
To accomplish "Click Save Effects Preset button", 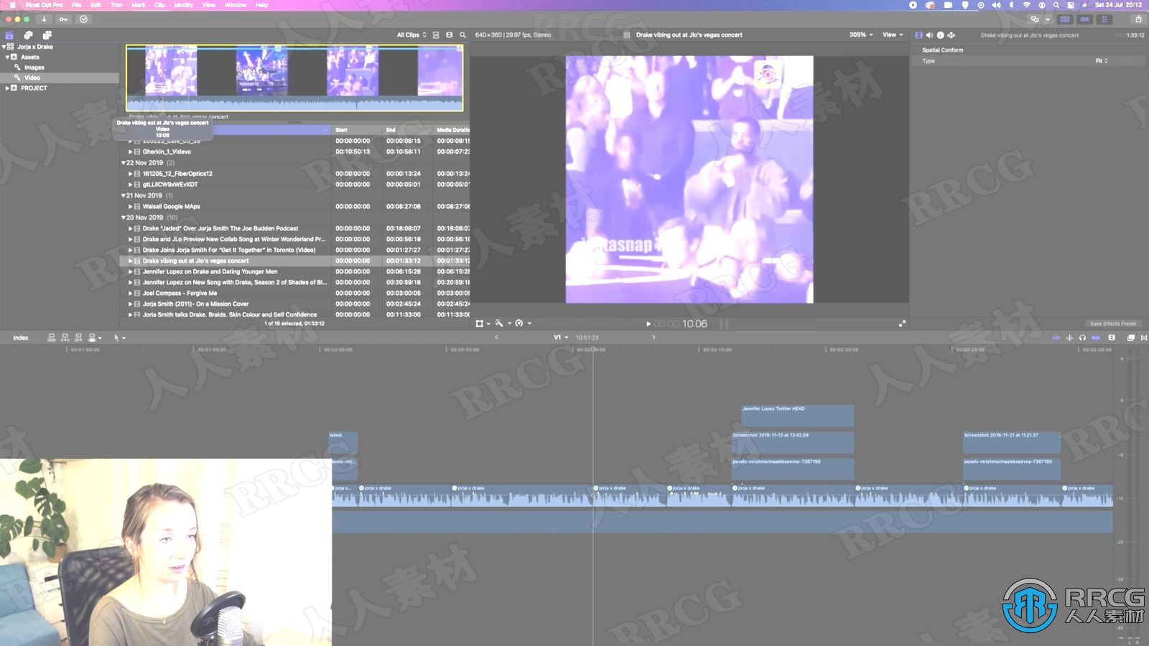I will point(1113,324).
